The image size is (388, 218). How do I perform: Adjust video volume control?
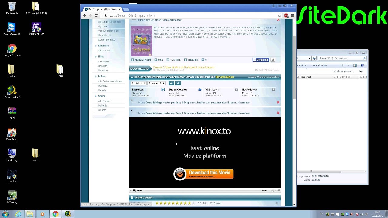[277, 190]
